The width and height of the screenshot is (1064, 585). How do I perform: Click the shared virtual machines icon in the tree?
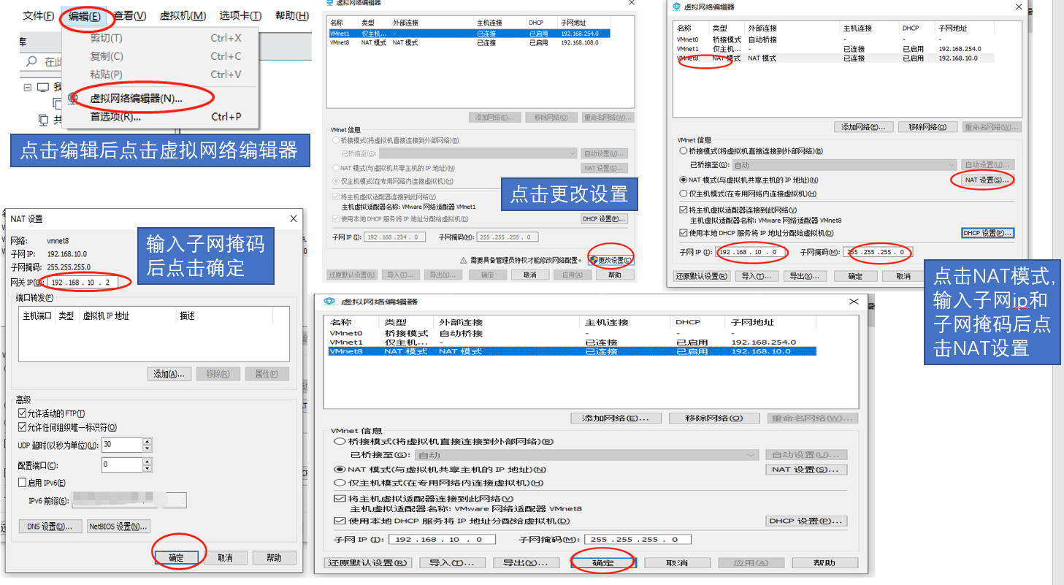click(43, 119)
